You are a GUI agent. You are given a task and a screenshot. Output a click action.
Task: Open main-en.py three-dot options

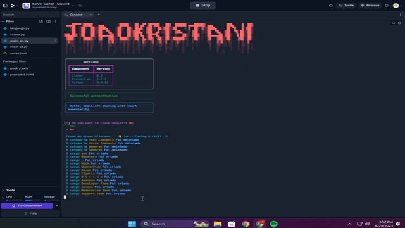[x=55, y=41]
